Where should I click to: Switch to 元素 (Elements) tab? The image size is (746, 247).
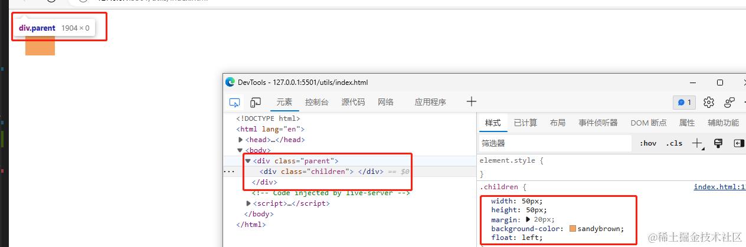(284, 102)
